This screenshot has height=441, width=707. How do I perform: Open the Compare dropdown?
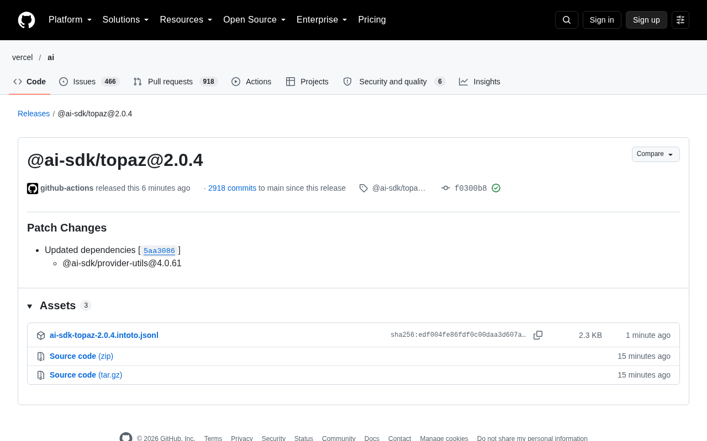656,154
